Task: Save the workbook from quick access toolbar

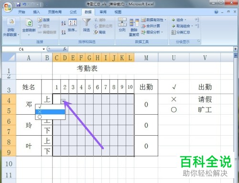Action: coord(19,4)
